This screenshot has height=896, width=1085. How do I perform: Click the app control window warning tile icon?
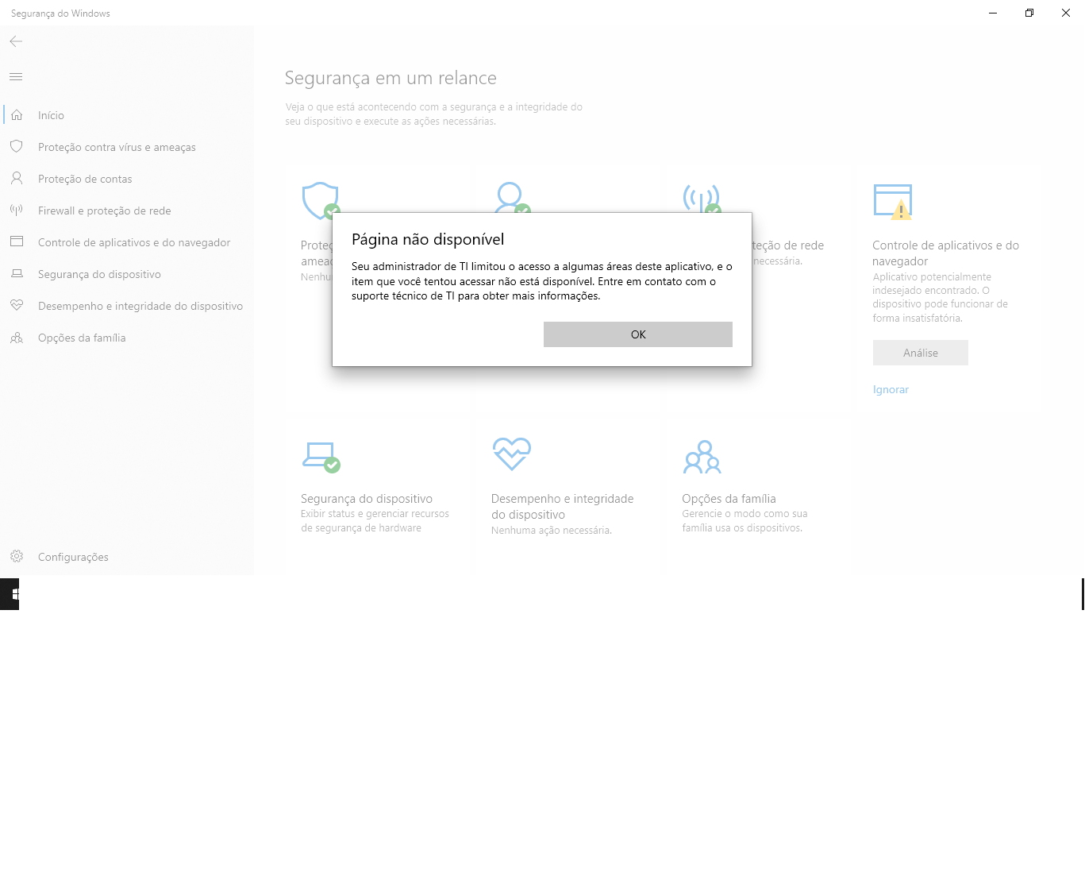point(893,202)
